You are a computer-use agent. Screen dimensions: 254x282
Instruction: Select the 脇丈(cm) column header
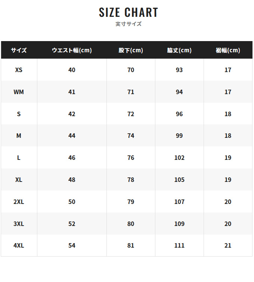point(179,50)
